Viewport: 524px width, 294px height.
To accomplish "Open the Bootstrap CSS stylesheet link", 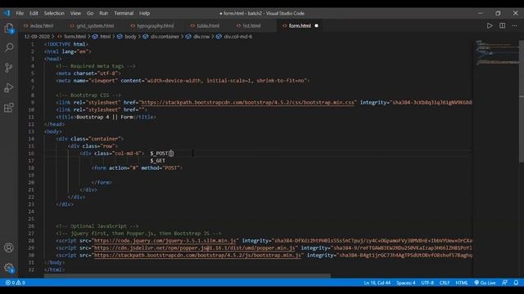I will [247, 102].
